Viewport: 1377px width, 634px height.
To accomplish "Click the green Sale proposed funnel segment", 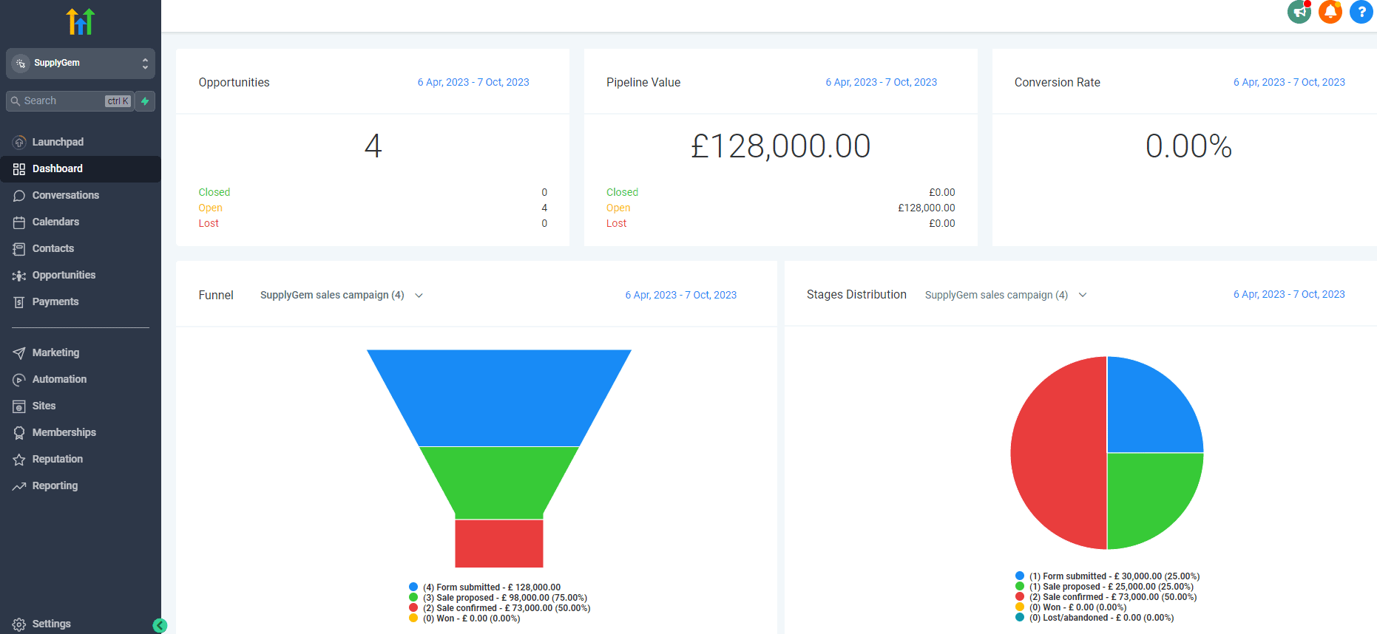I will (x=499, y=483).
